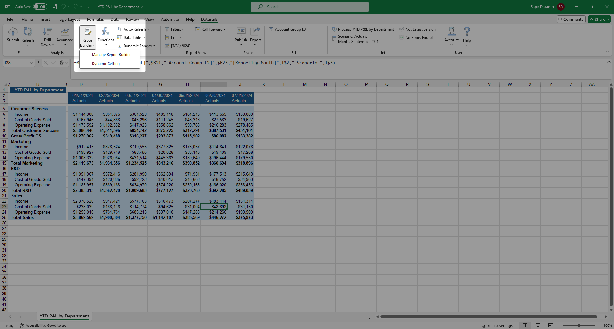Click Sapir Dayanim account avatar
The height and width of the screenshot is (329, 614).
pyautogui.click(x=561, y=7)
